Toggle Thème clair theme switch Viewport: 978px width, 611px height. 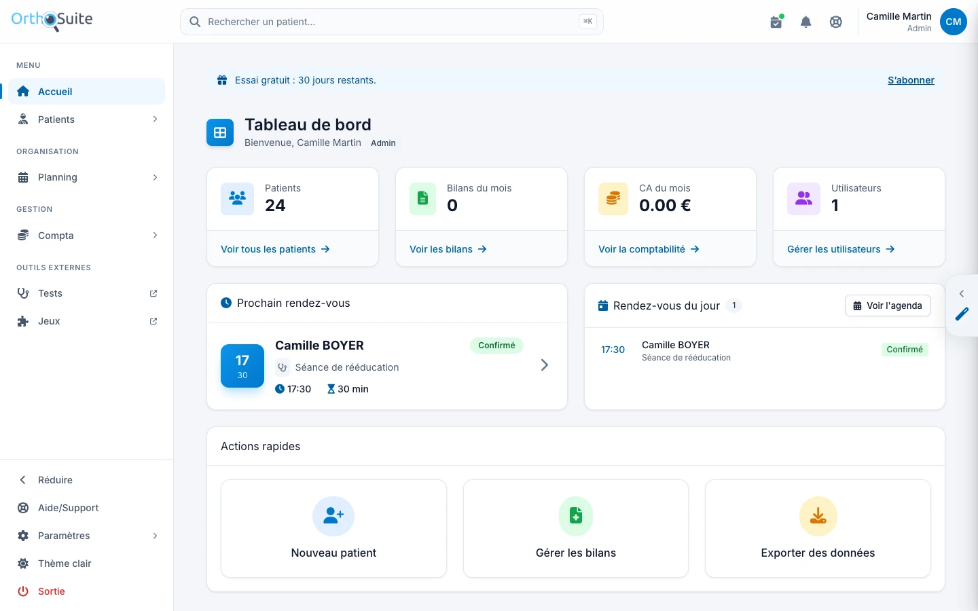(86, 563)
